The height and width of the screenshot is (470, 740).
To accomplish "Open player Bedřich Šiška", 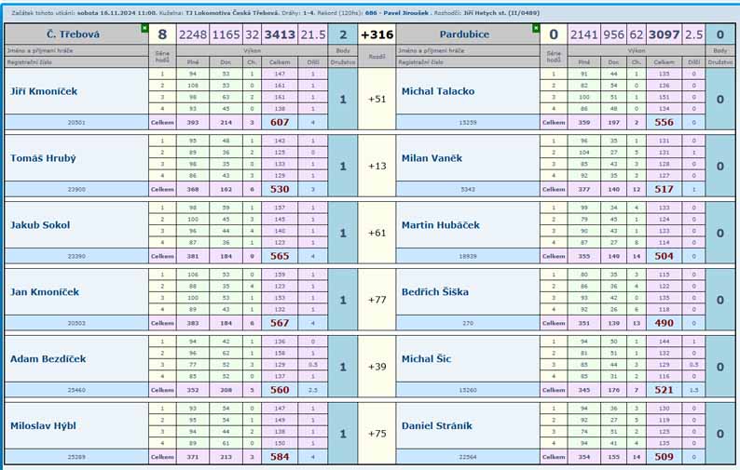I will [435, 292].
